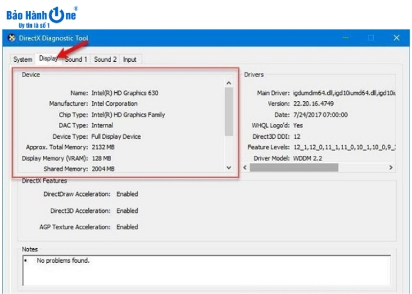Click the total memory value '2132 MB'
Viewport: 412px width, 294px height.
pyautogui.click(x=103, y=147)
